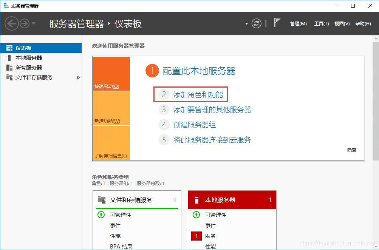Screen dimensions: 379x250
Task: Open the 工具(T) menu
Action: pyautogui.click(x=321, y=24)
